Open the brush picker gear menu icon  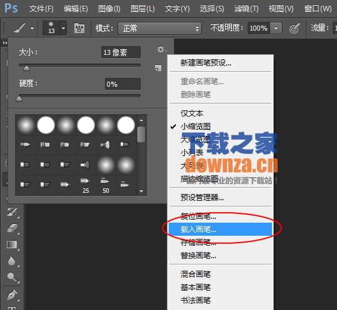(161, 49)
